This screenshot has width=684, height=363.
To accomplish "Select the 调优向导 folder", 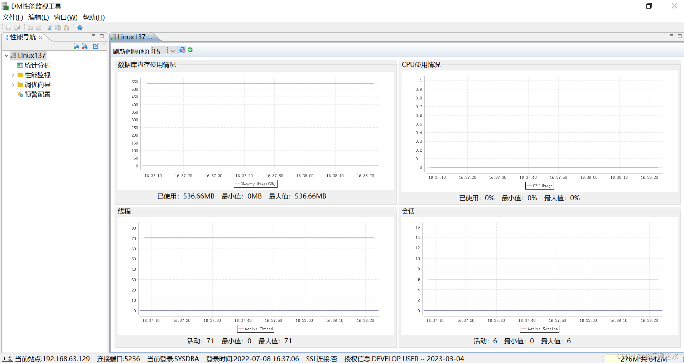I will click(38, 85).
